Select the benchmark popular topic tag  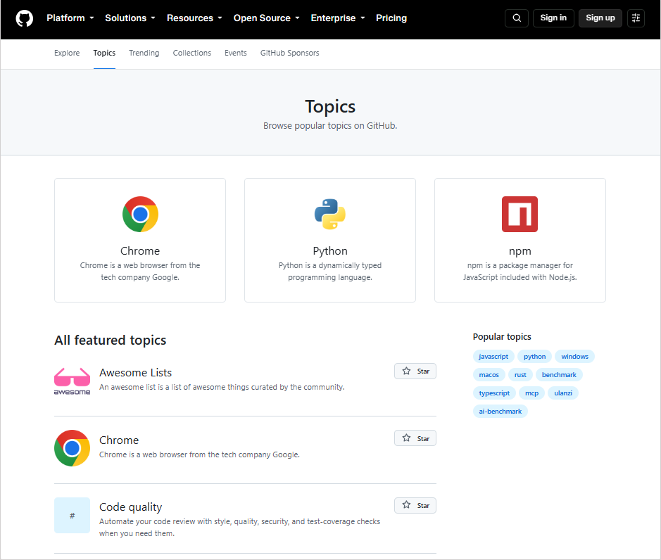(x=559, y=374)
